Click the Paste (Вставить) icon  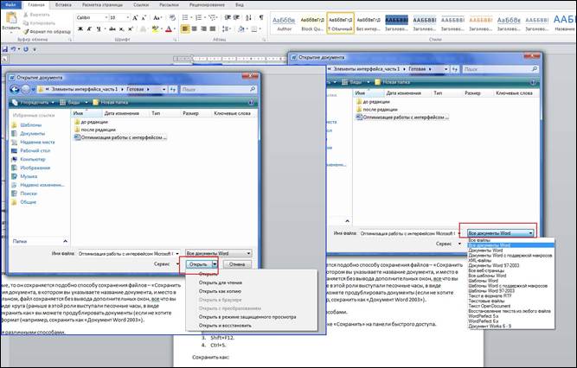[11, 18]
